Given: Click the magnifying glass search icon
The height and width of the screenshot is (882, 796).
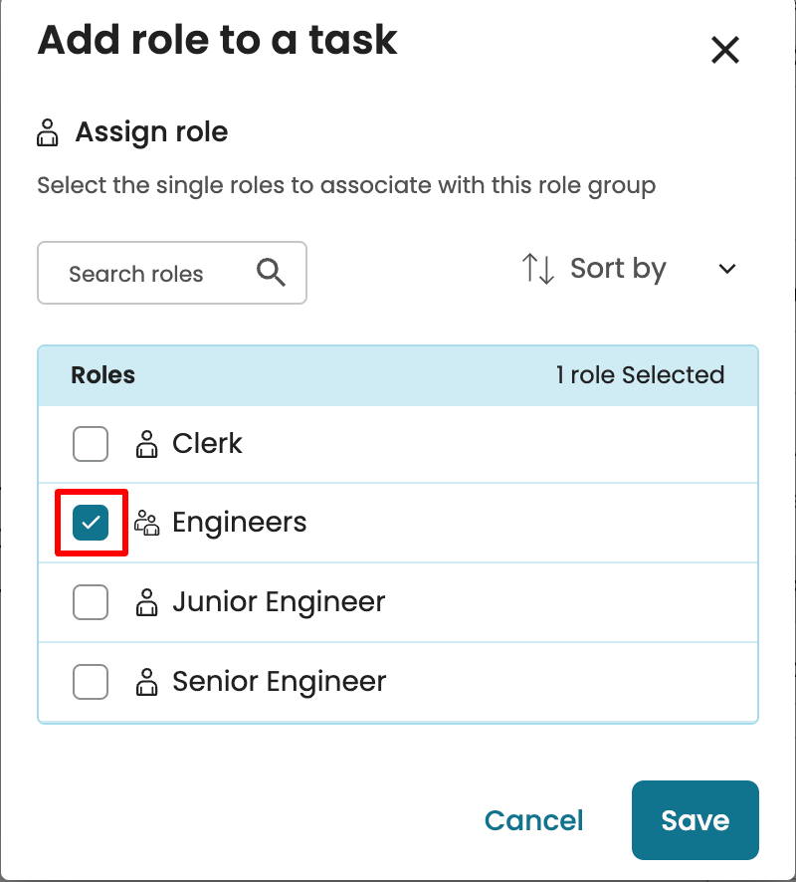Looking at the screenshot, I should 271,273.
